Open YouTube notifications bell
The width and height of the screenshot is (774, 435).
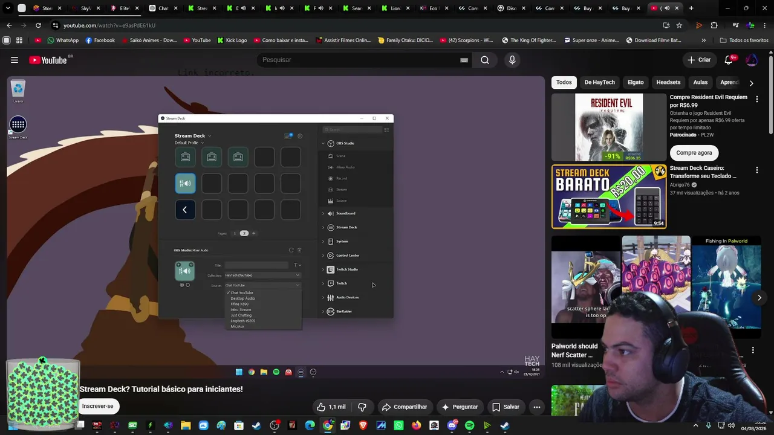(729, 60)
